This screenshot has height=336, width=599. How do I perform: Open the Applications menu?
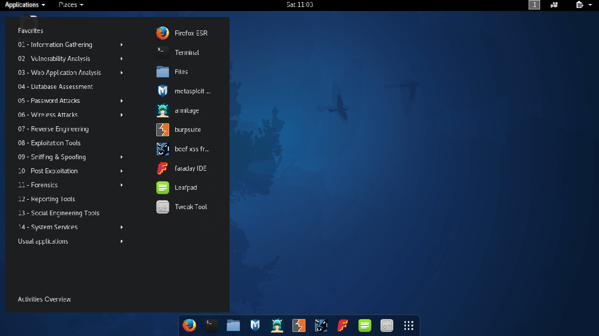point(22,5)
